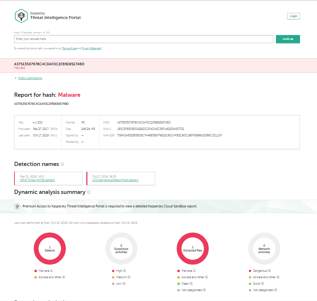This screenshot has width=317, height=301.
Task: Open UDS:DangerousObject.Multi.Generic detection link
Action: click(115, 180)
